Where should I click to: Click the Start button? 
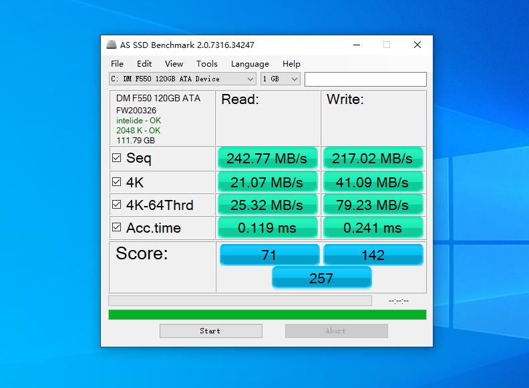pos(211,331)
